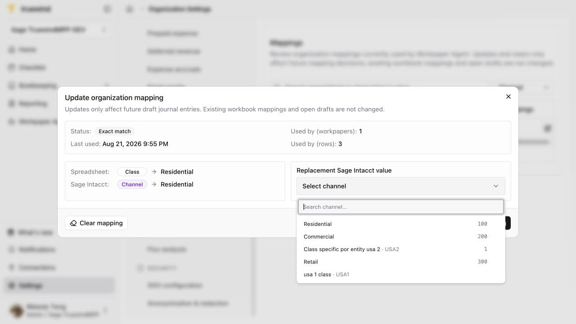The height and width of the screenshot is (324, 576).
Task: Click the Class chip in Spreadsheet row
Action: click(x=132, y=172)
